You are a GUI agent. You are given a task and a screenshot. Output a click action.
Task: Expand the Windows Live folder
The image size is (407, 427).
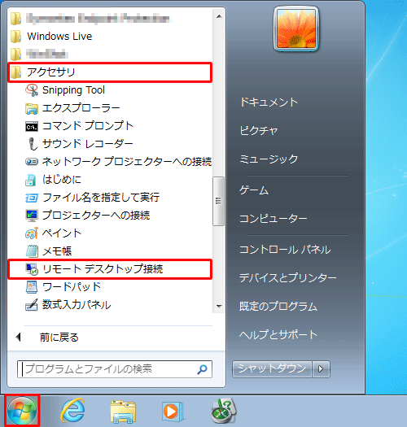click(x=110, y=37)
